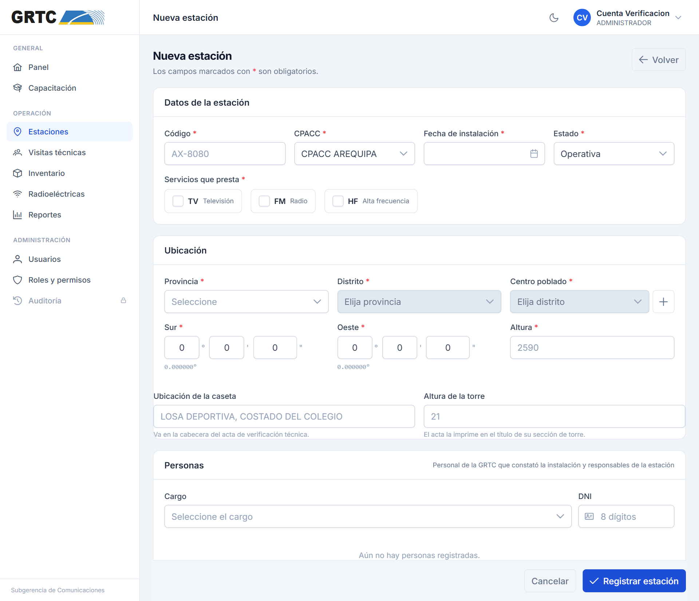
Task: Focus the Código input field
Action: [x=225, y=154]
